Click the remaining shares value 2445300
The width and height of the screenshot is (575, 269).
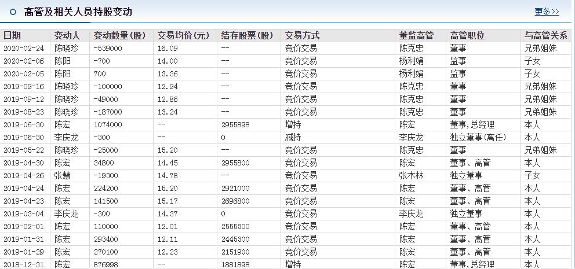[235, 239]
